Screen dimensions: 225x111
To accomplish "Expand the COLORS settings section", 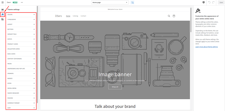I will (x=21, y=15).
